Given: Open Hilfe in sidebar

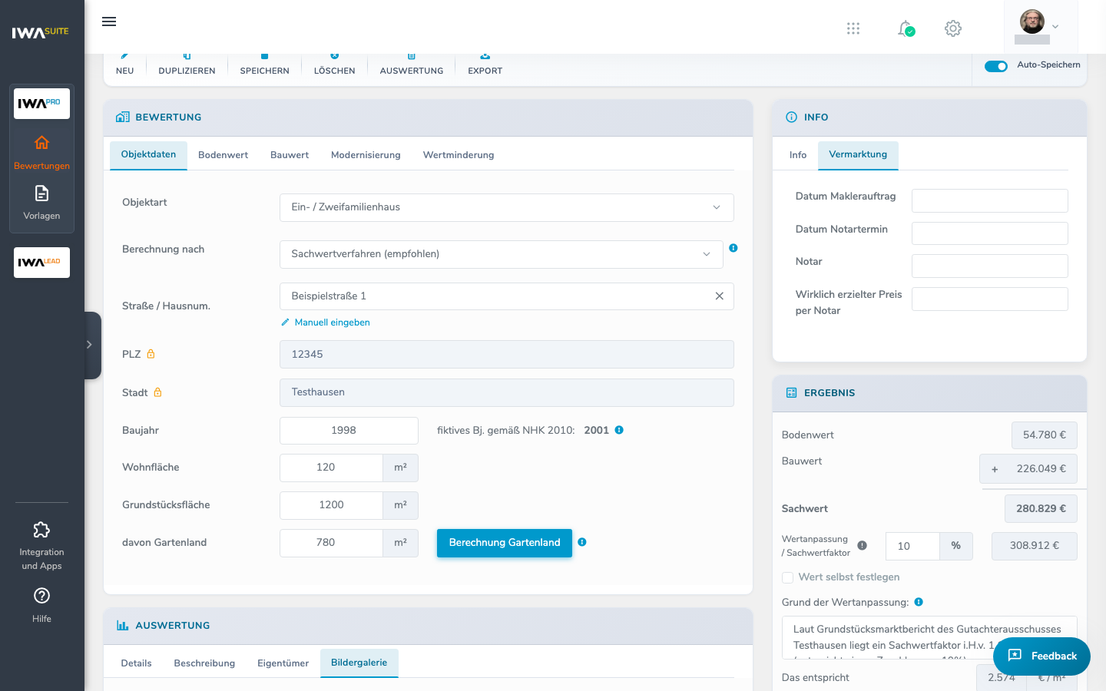Looking at the screenshot, I should pos(41,605).
